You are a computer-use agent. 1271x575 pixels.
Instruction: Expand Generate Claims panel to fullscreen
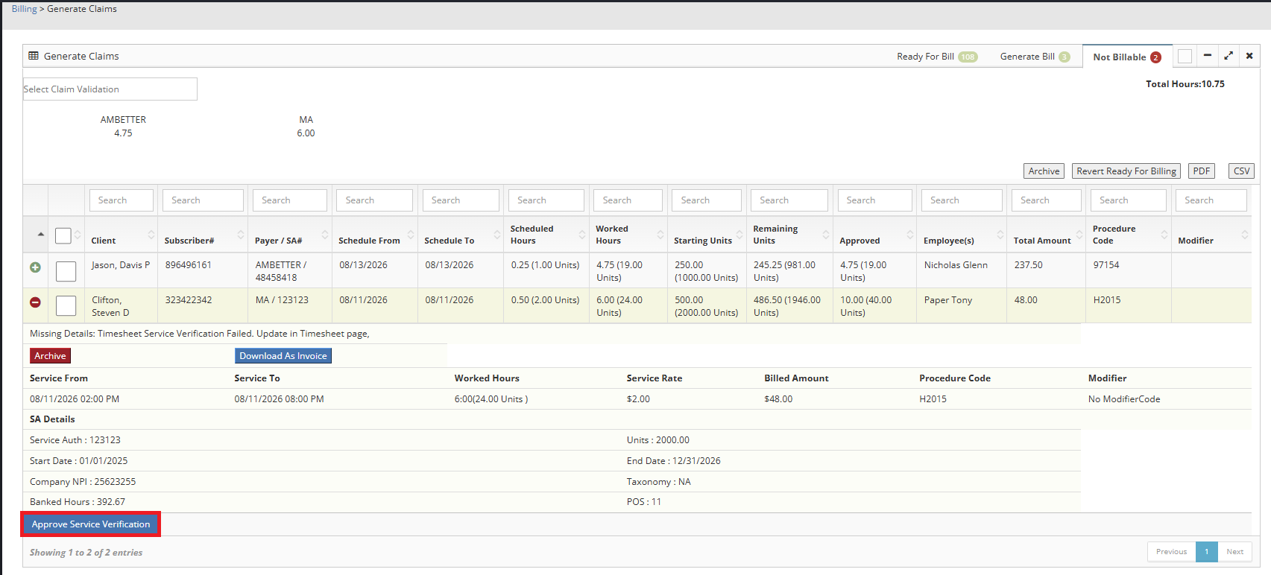pyautogui.click(x=1229, y=56)
